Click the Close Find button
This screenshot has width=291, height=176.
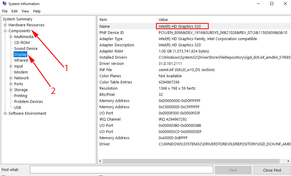tap(272, 170)
